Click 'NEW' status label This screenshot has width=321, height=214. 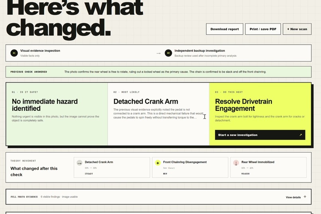(x=165, y=174)
